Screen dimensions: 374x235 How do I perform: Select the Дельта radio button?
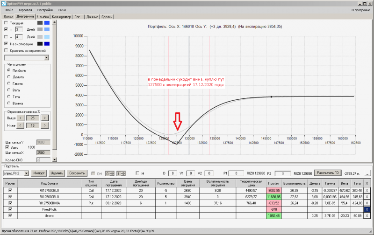9,77
